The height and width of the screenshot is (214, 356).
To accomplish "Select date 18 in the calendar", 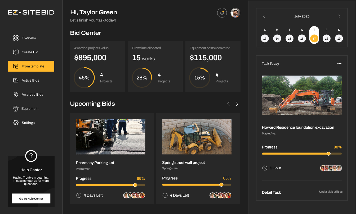I will click(326, 39).
